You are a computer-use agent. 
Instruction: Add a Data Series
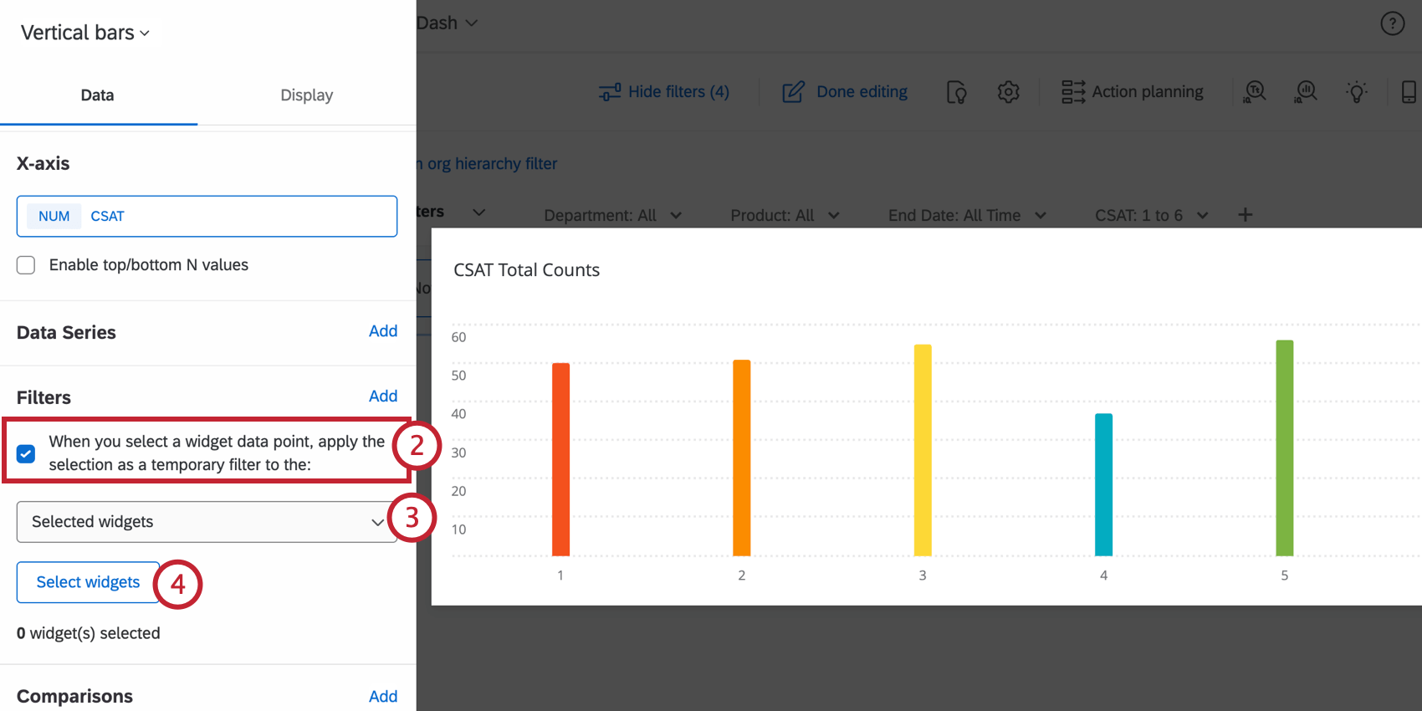383,331
